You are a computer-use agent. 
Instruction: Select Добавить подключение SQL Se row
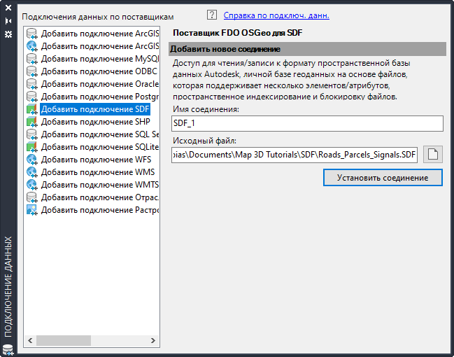coord(100,134)
